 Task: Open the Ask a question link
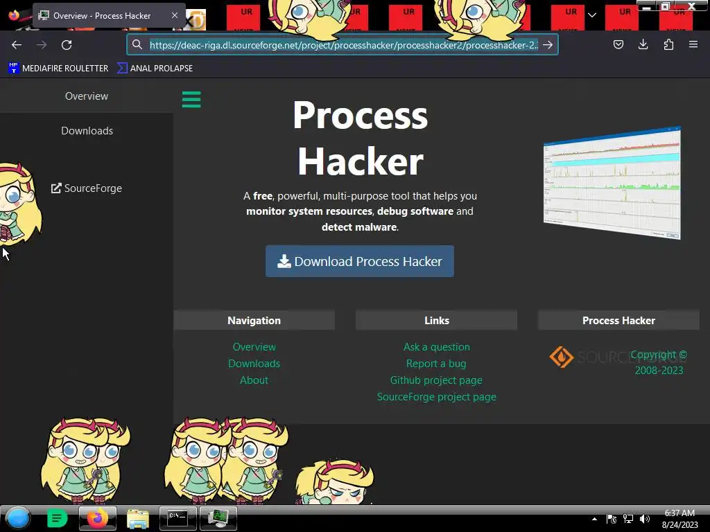coord(437,347)
